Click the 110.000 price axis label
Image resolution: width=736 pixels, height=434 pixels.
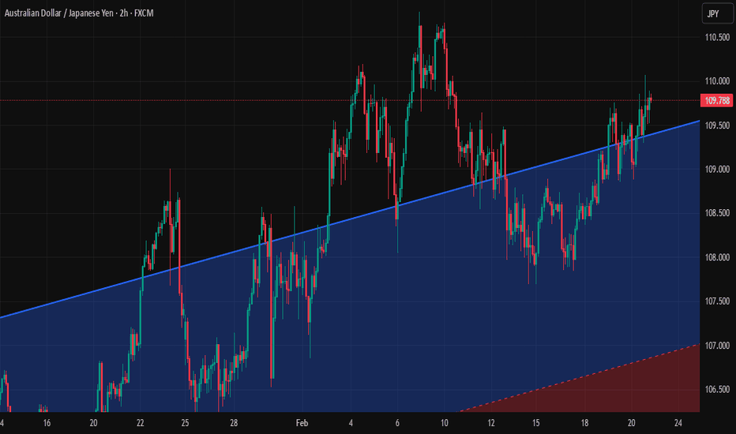click(716, 81)
